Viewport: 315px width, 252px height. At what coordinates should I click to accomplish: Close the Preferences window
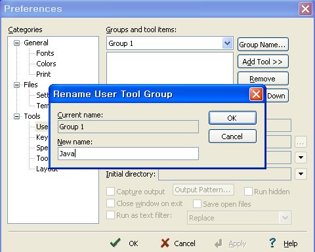pos(305,9)
